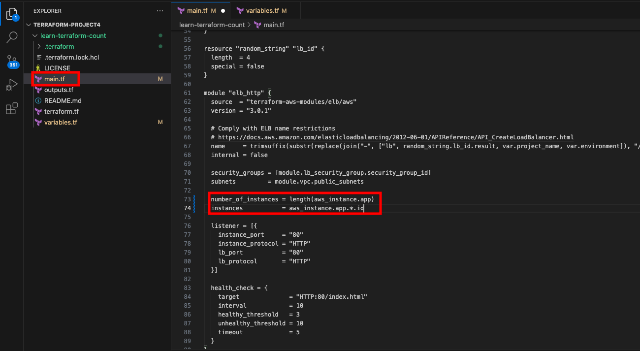This screenshot has height=351, width=640.
Task: Click the number_of_instances assignment line
Action: click(292, 199)
